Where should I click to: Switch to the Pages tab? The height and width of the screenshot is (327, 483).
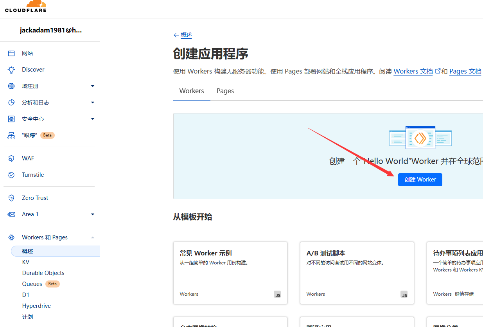pyautogui.click(x=225, y=91)
